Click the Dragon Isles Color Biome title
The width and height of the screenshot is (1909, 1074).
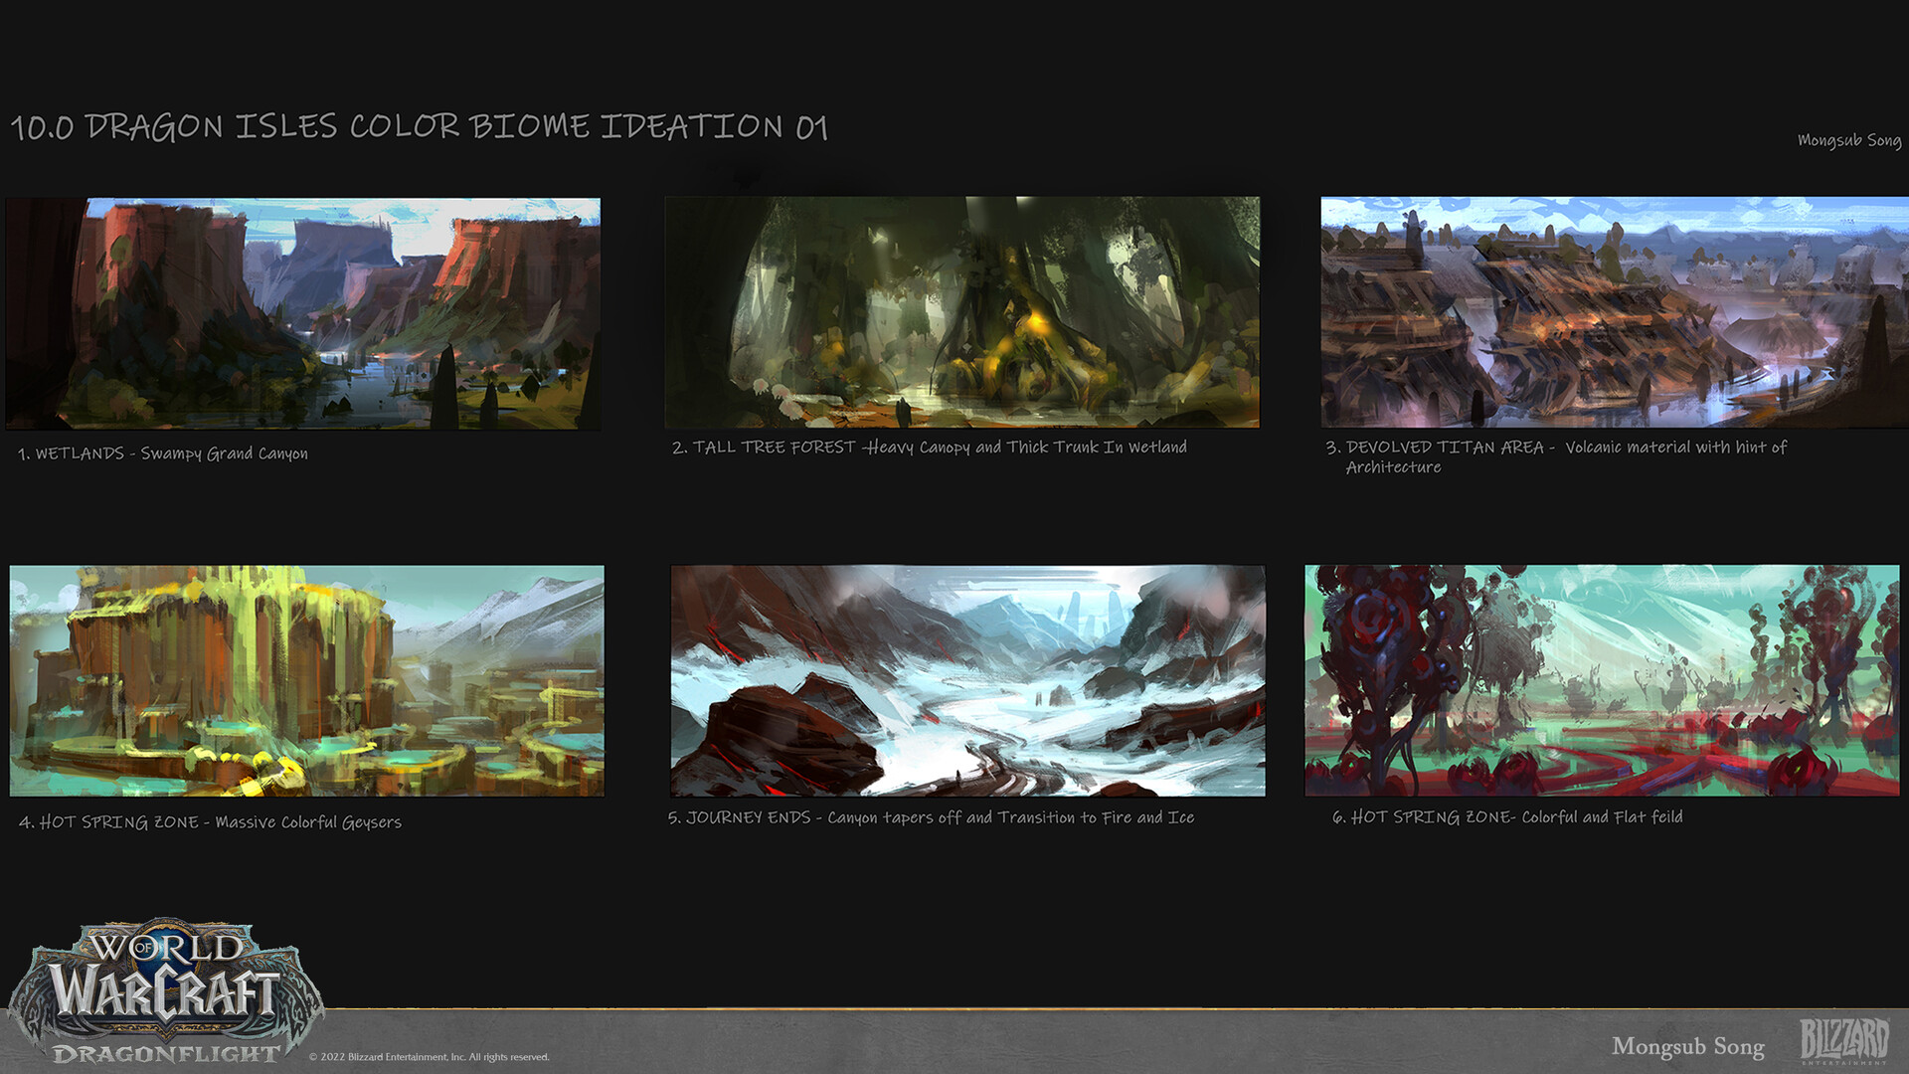(419, 127)
